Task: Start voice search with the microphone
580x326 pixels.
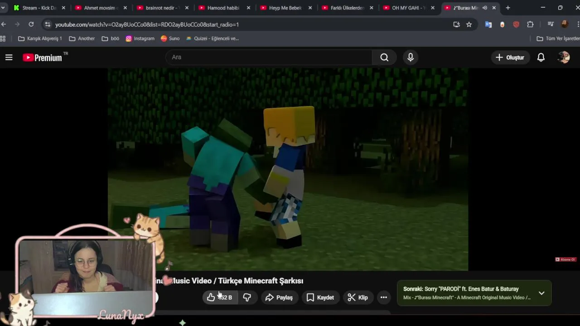Action: click(x=411, y=58)
